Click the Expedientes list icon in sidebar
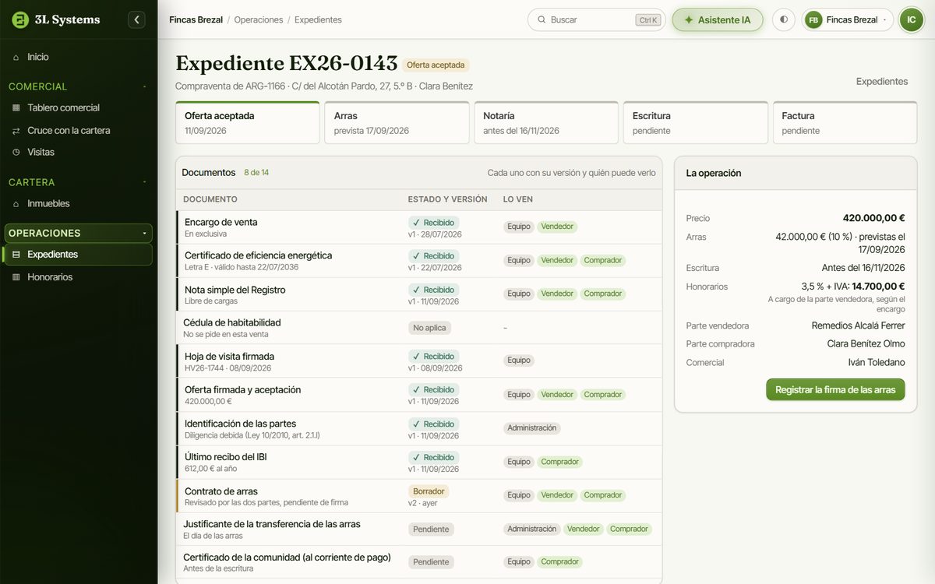The width and height of the screenshot is (935, 584). (x=16, y=254)
